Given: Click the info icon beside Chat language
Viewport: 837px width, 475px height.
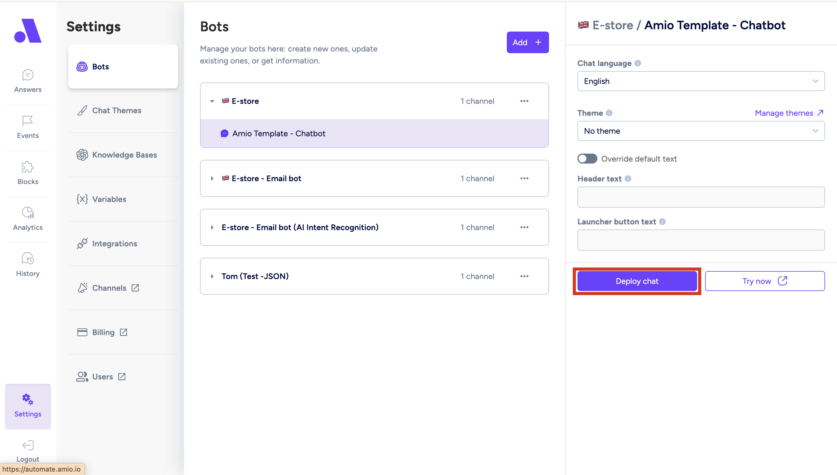Looking at the screenshot, I should pos(637,63).
